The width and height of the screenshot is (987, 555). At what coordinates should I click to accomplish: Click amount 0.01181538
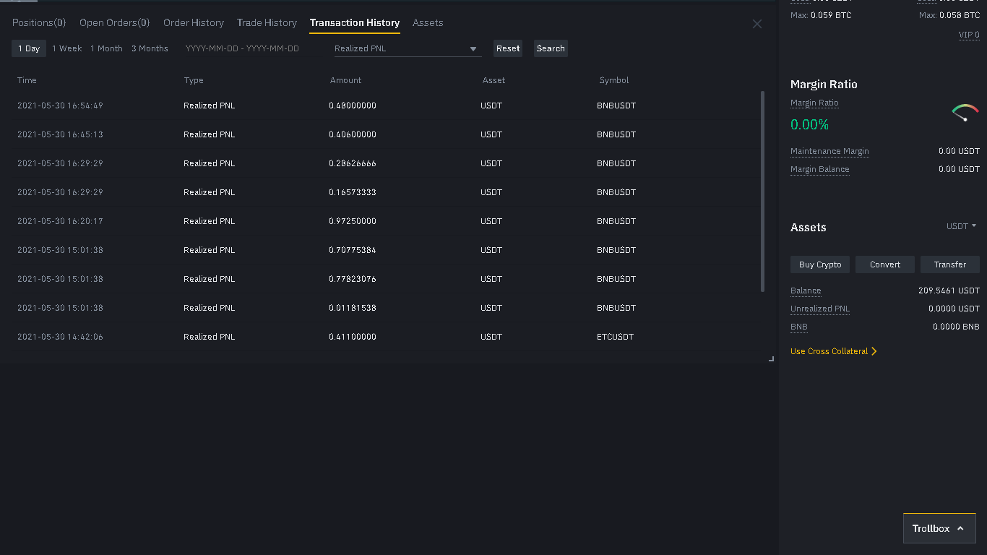353,308
